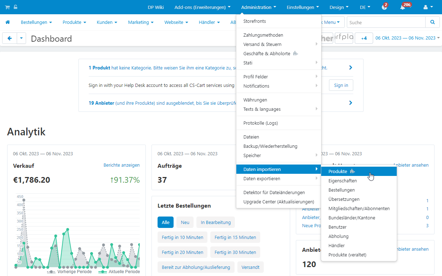Select Übersetzungen in the import submenu
442x276 pixels.
tap(359, 199)
